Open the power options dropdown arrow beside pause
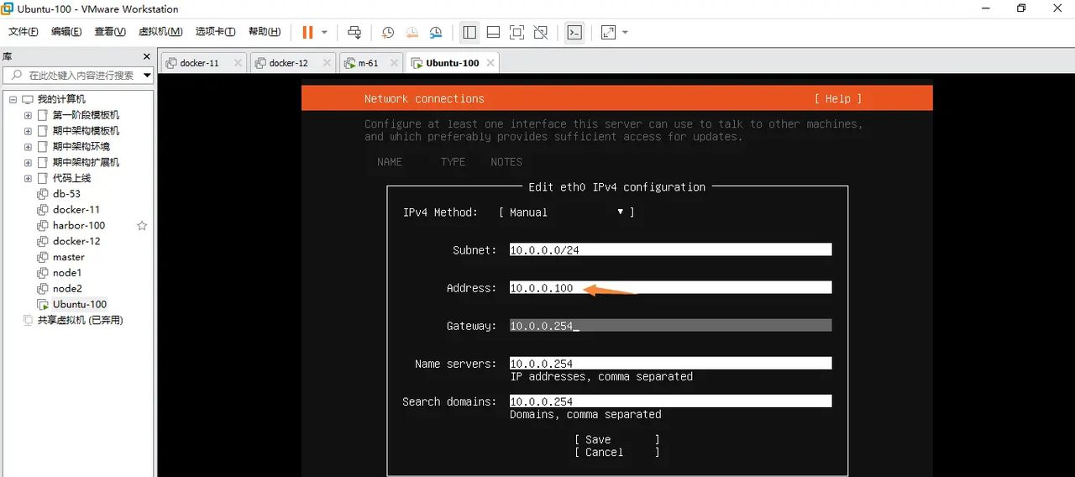Screen dimensions: 1075x477 (x=324, y=33)
